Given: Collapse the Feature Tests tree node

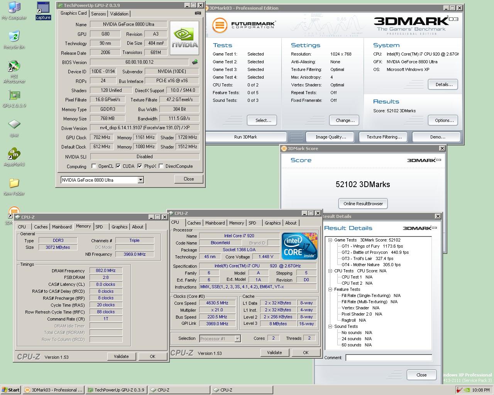Looking at the screenshot, I should click(x=330, y=289).
